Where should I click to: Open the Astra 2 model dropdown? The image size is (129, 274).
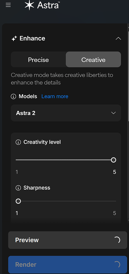pyautogui.click(x=66, y=113)
